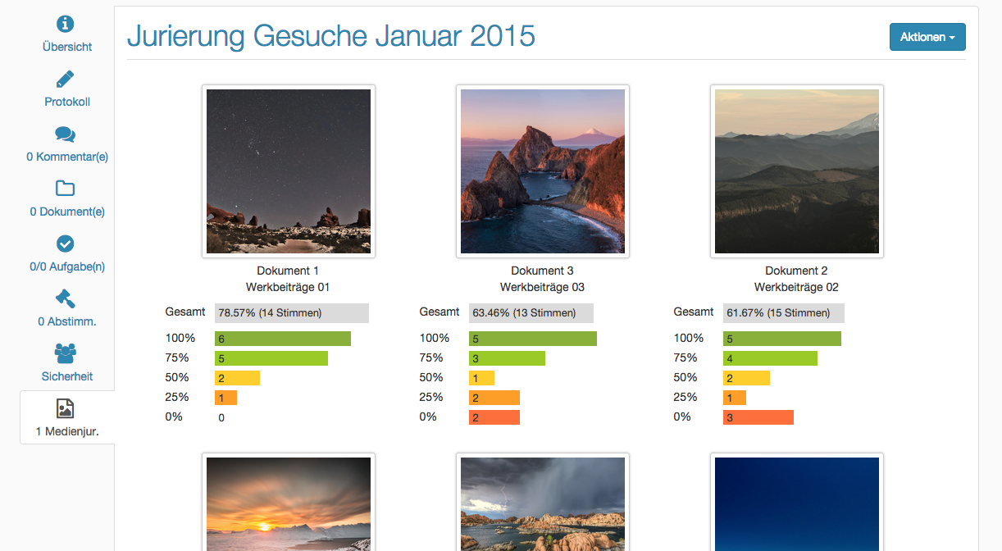Screen dimensions: 1002x551
Task: Click Dokument 1's green 100% bar
Action: (283, 339)
